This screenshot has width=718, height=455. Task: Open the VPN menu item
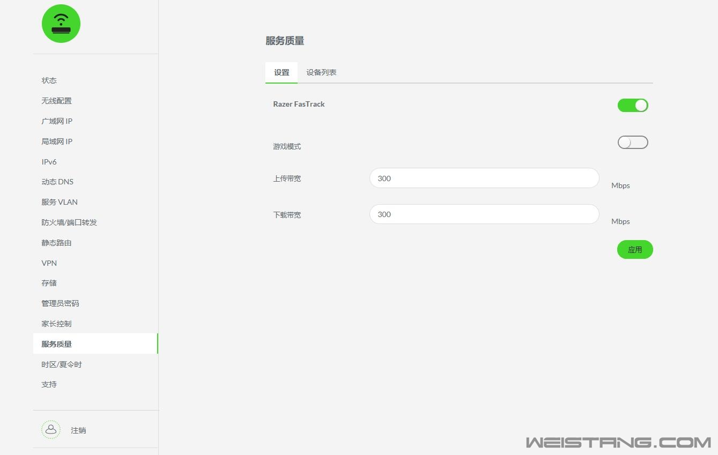[49, 263]
